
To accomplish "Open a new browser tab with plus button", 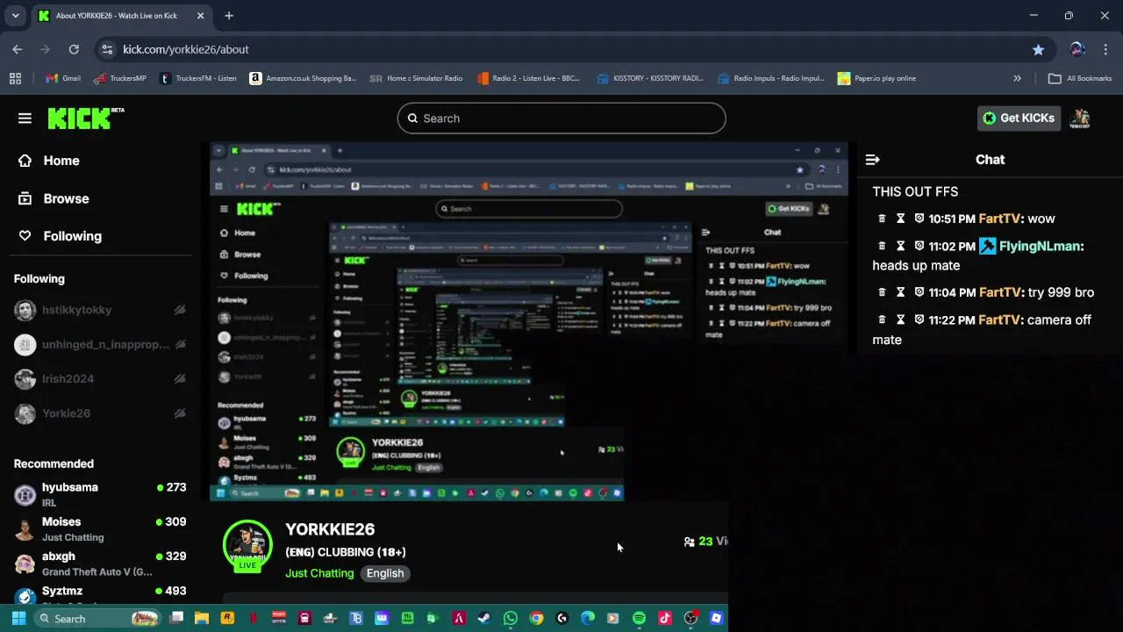I will 229,16.
